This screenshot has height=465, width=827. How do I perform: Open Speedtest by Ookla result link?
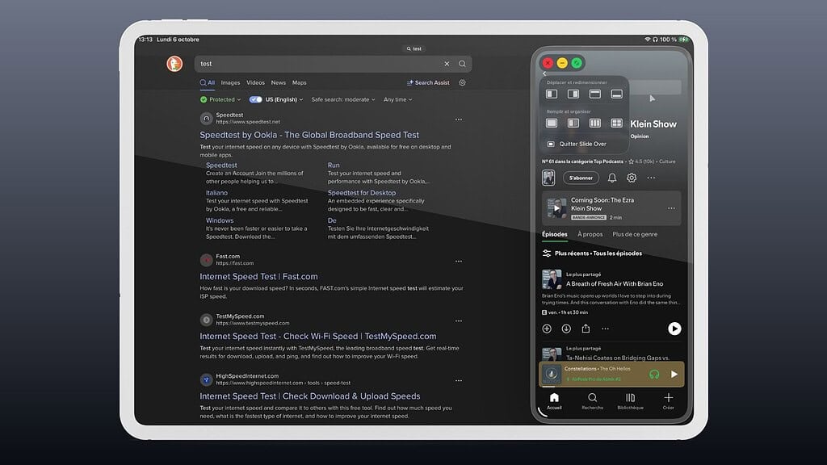coord(309,135)
